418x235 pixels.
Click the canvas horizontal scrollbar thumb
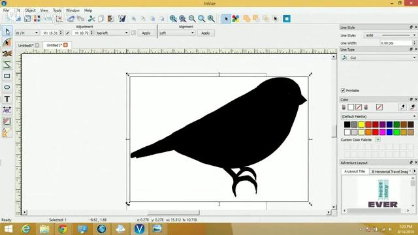click(x=173, y=212)
